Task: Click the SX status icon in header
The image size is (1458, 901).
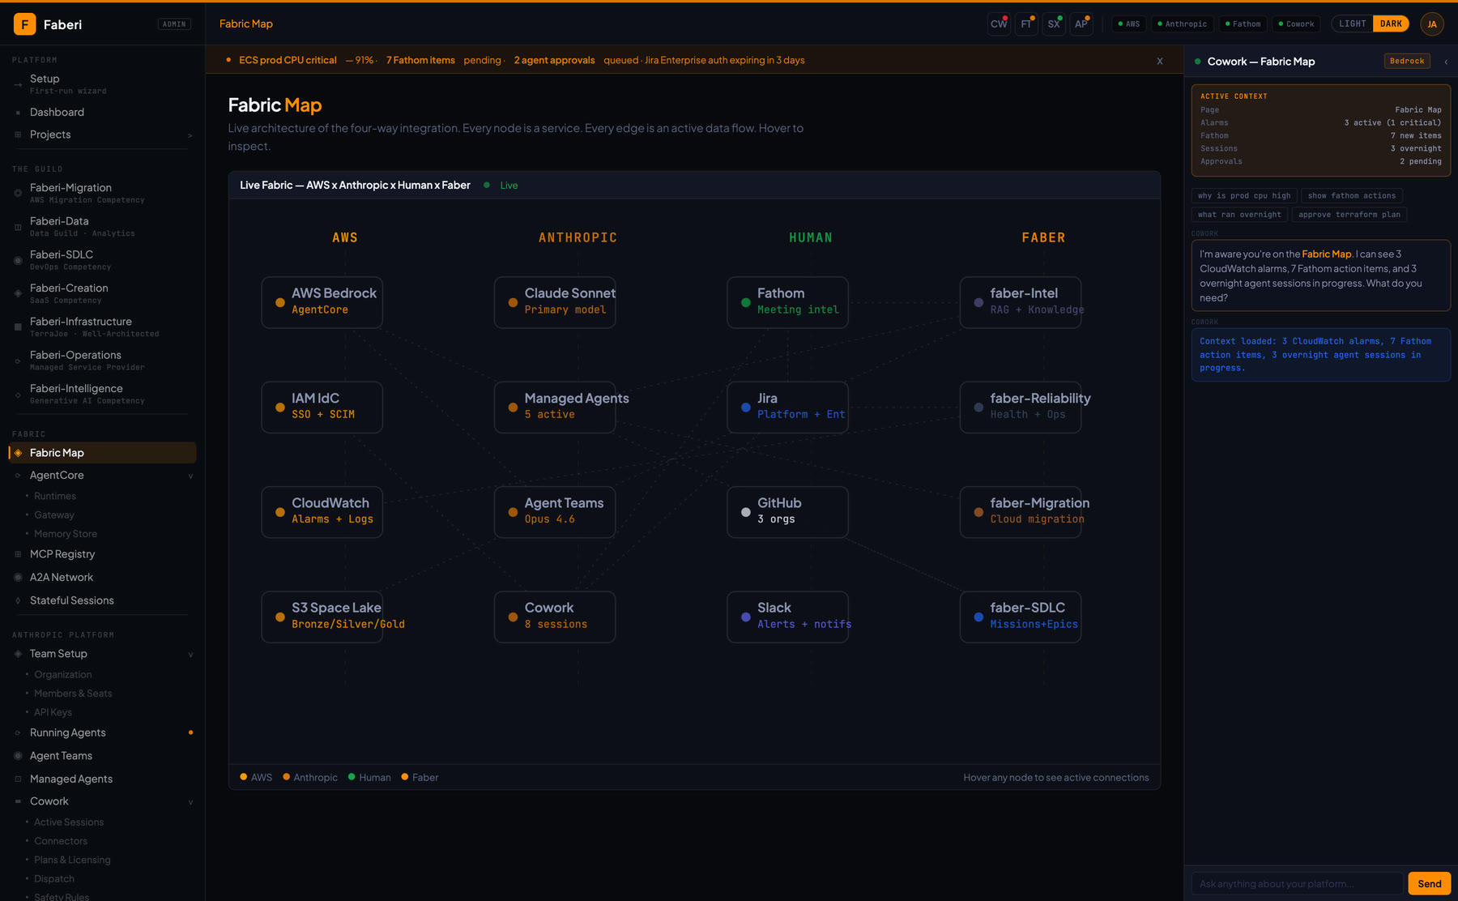Action: click(1054, 24)
